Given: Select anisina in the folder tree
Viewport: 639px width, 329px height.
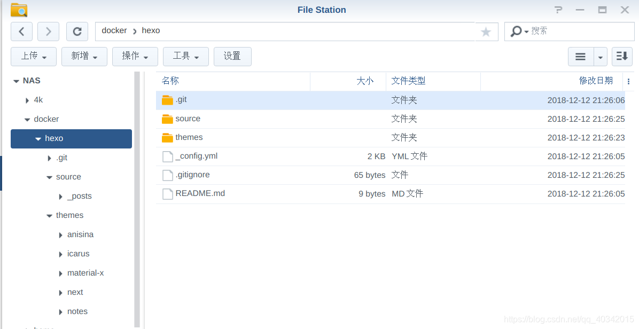Looking at the screenshot, I should click(80, 234).
